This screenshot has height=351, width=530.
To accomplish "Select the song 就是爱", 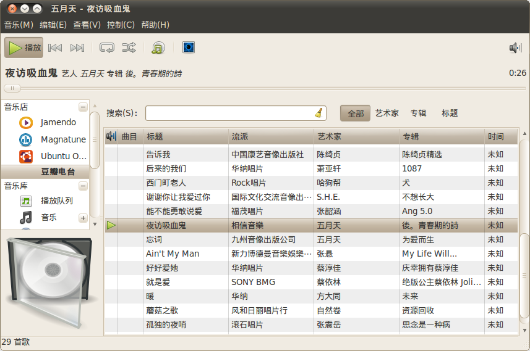I will coord(158,282).
